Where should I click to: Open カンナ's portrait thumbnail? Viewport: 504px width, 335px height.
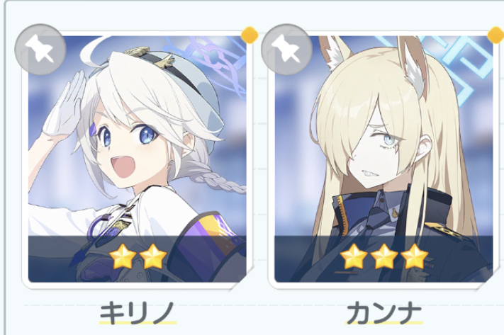383,159
